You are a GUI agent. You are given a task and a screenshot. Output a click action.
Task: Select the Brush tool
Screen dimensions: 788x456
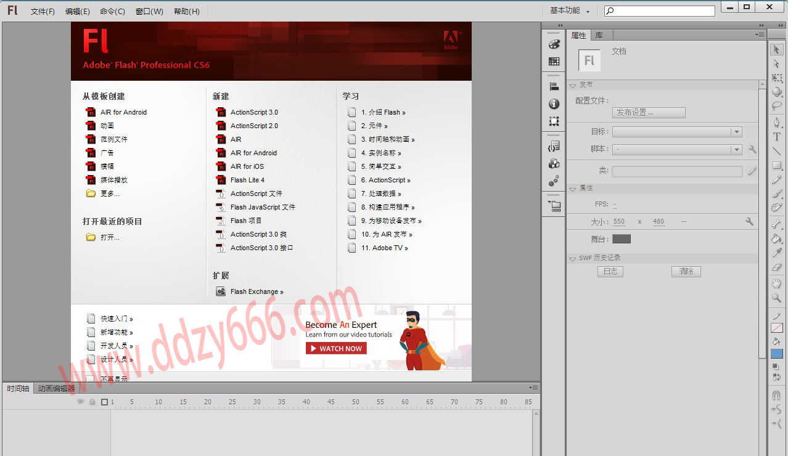(777, 193)
